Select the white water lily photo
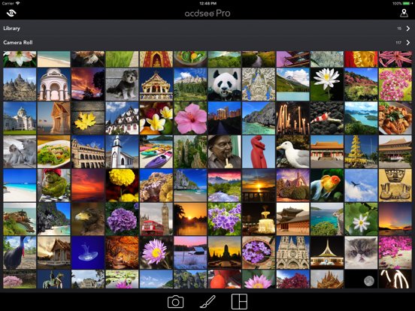Screen dimensions: 415x311 (x=327, y=84)
